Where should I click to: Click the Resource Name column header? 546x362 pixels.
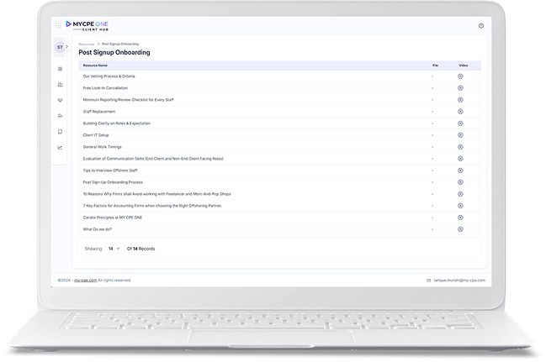95,66
